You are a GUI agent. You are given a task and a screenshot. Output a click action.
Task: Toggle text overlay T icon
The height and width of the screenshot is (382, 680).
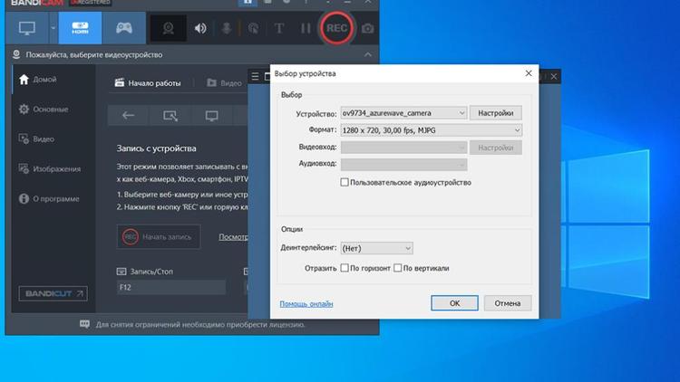coord(279,29)
